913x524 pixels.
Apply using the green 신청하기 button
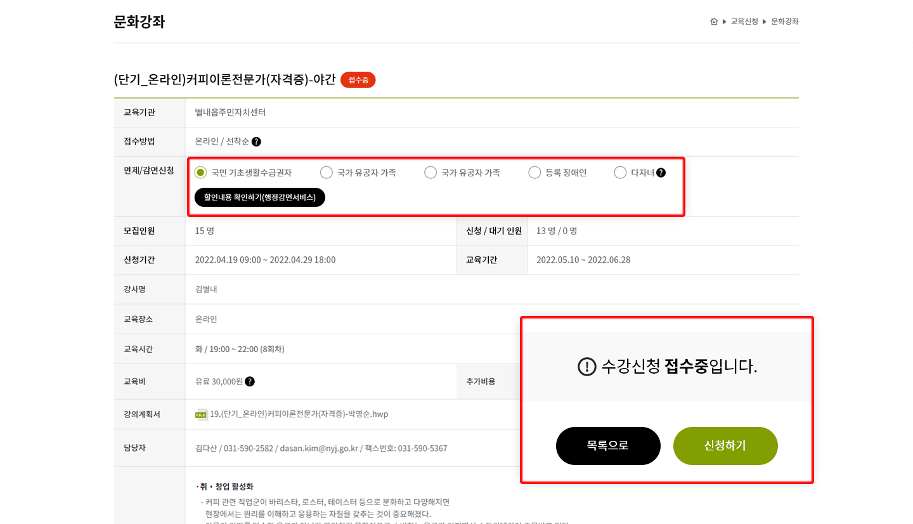pos(725,446)
